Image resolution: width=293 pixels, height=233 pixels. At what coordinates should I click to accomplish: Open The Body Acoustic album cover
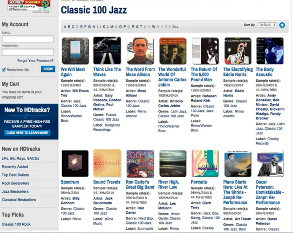tap(270, 51)
